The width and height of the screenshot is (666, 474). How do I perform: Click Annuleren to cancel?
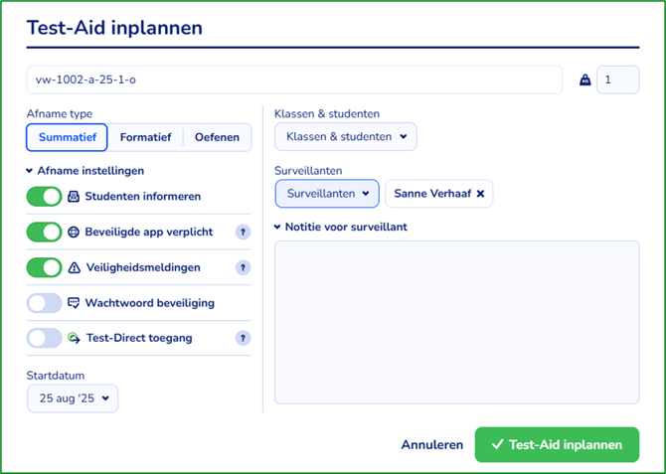click(x=431, y=444)
